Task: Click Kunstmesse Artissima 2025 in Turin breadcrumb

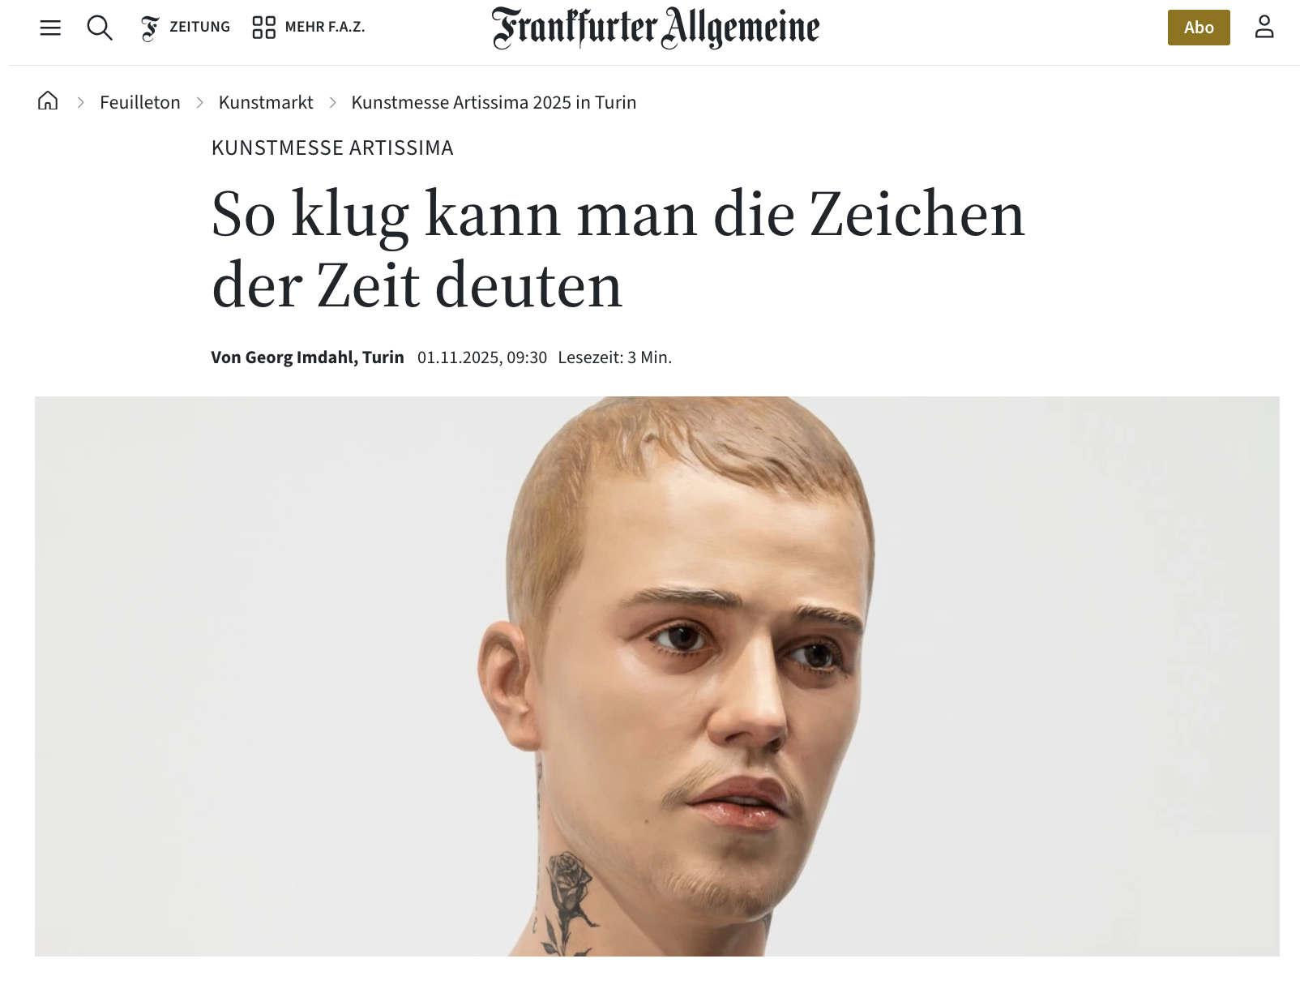Action: point(494,102)
